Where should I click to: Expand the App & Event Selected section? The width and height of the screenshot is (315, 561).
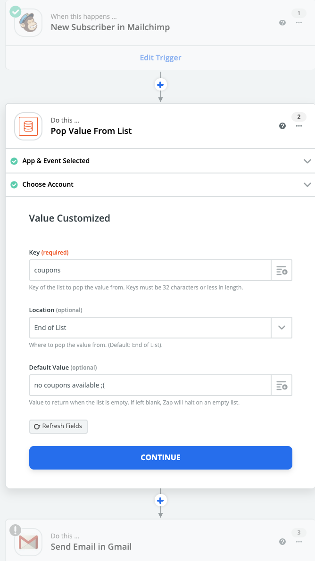307,161
